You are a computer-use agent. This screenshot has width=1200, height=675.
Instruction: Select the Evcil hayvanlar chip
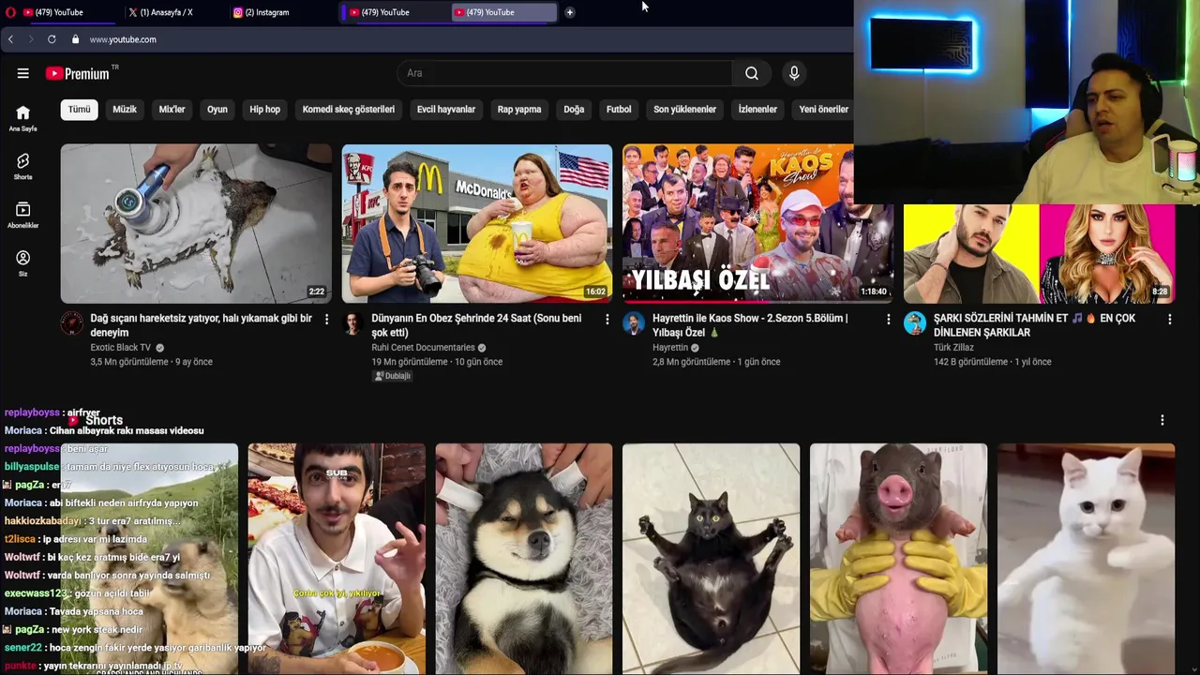click(x=446, y=110)
